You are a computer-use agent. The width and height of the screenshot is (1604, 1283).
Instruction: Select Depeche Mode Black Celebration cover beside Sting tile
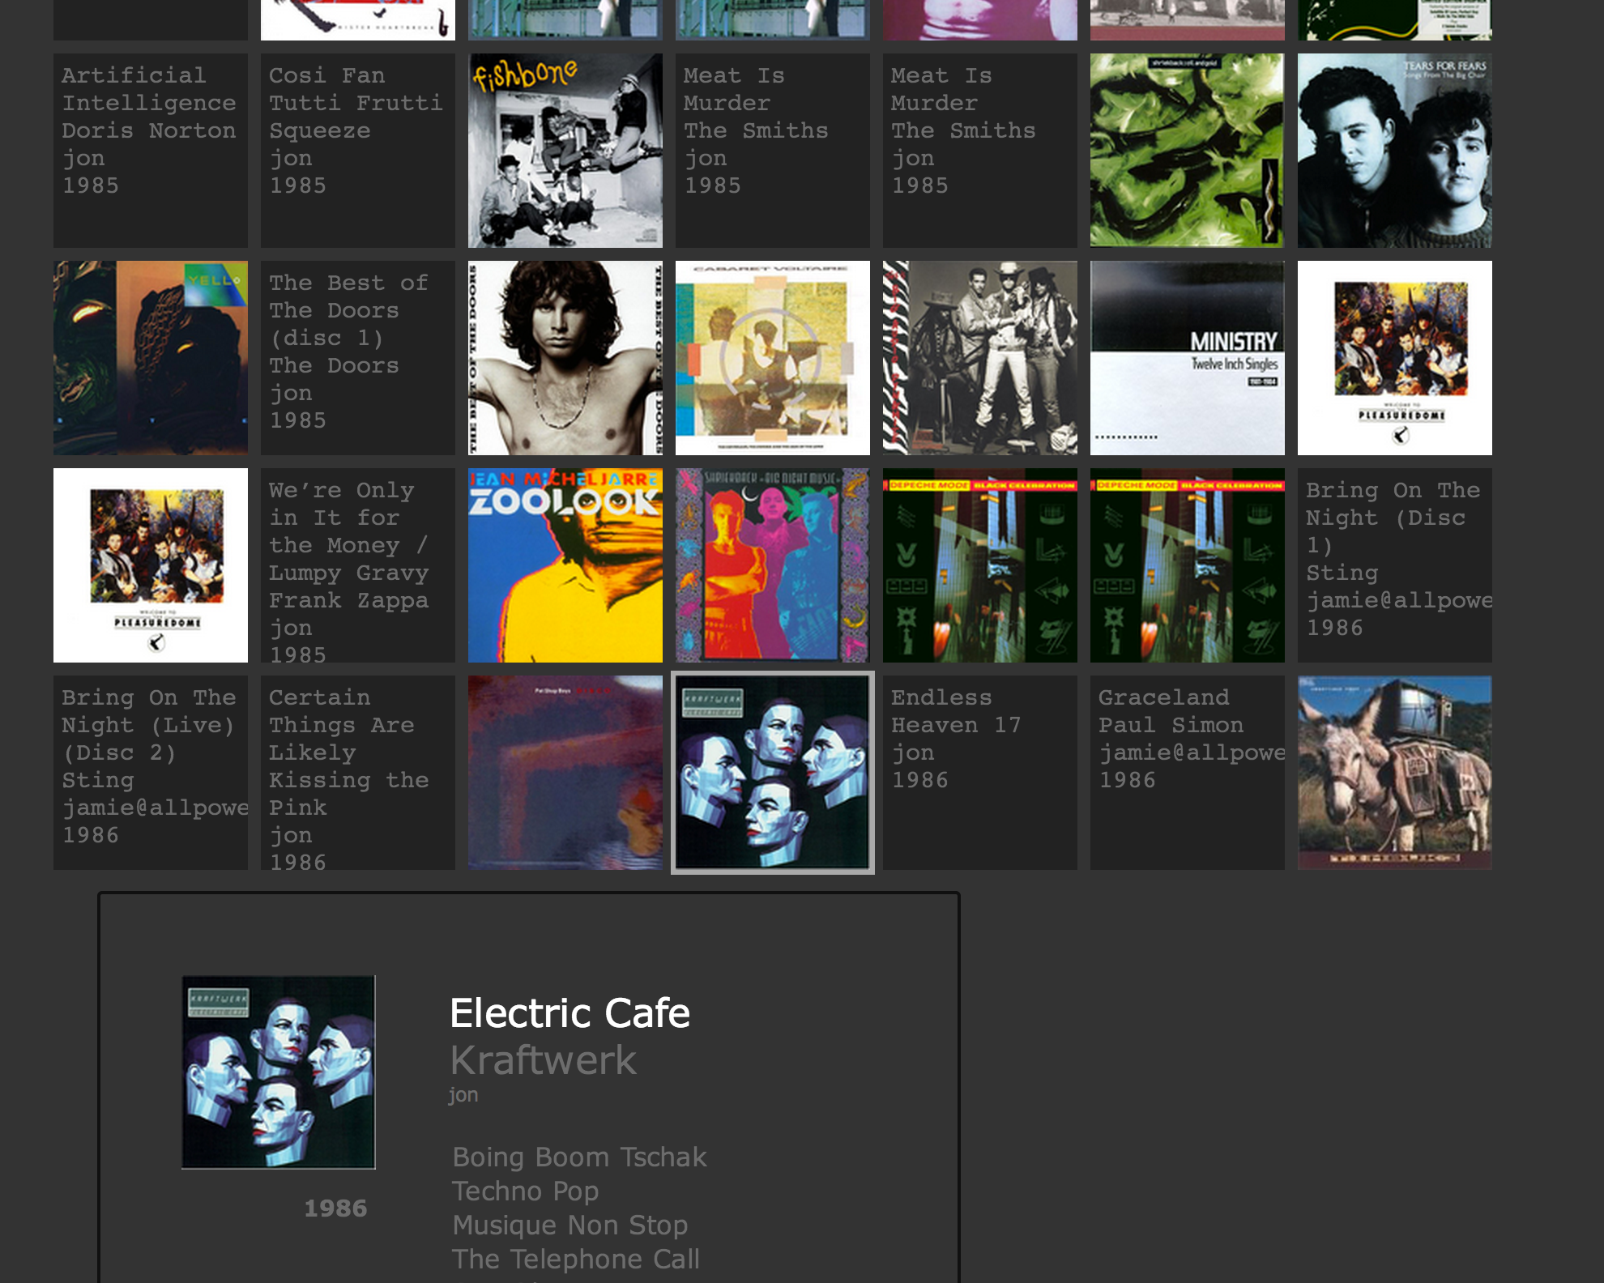(x=1188, y=565)
